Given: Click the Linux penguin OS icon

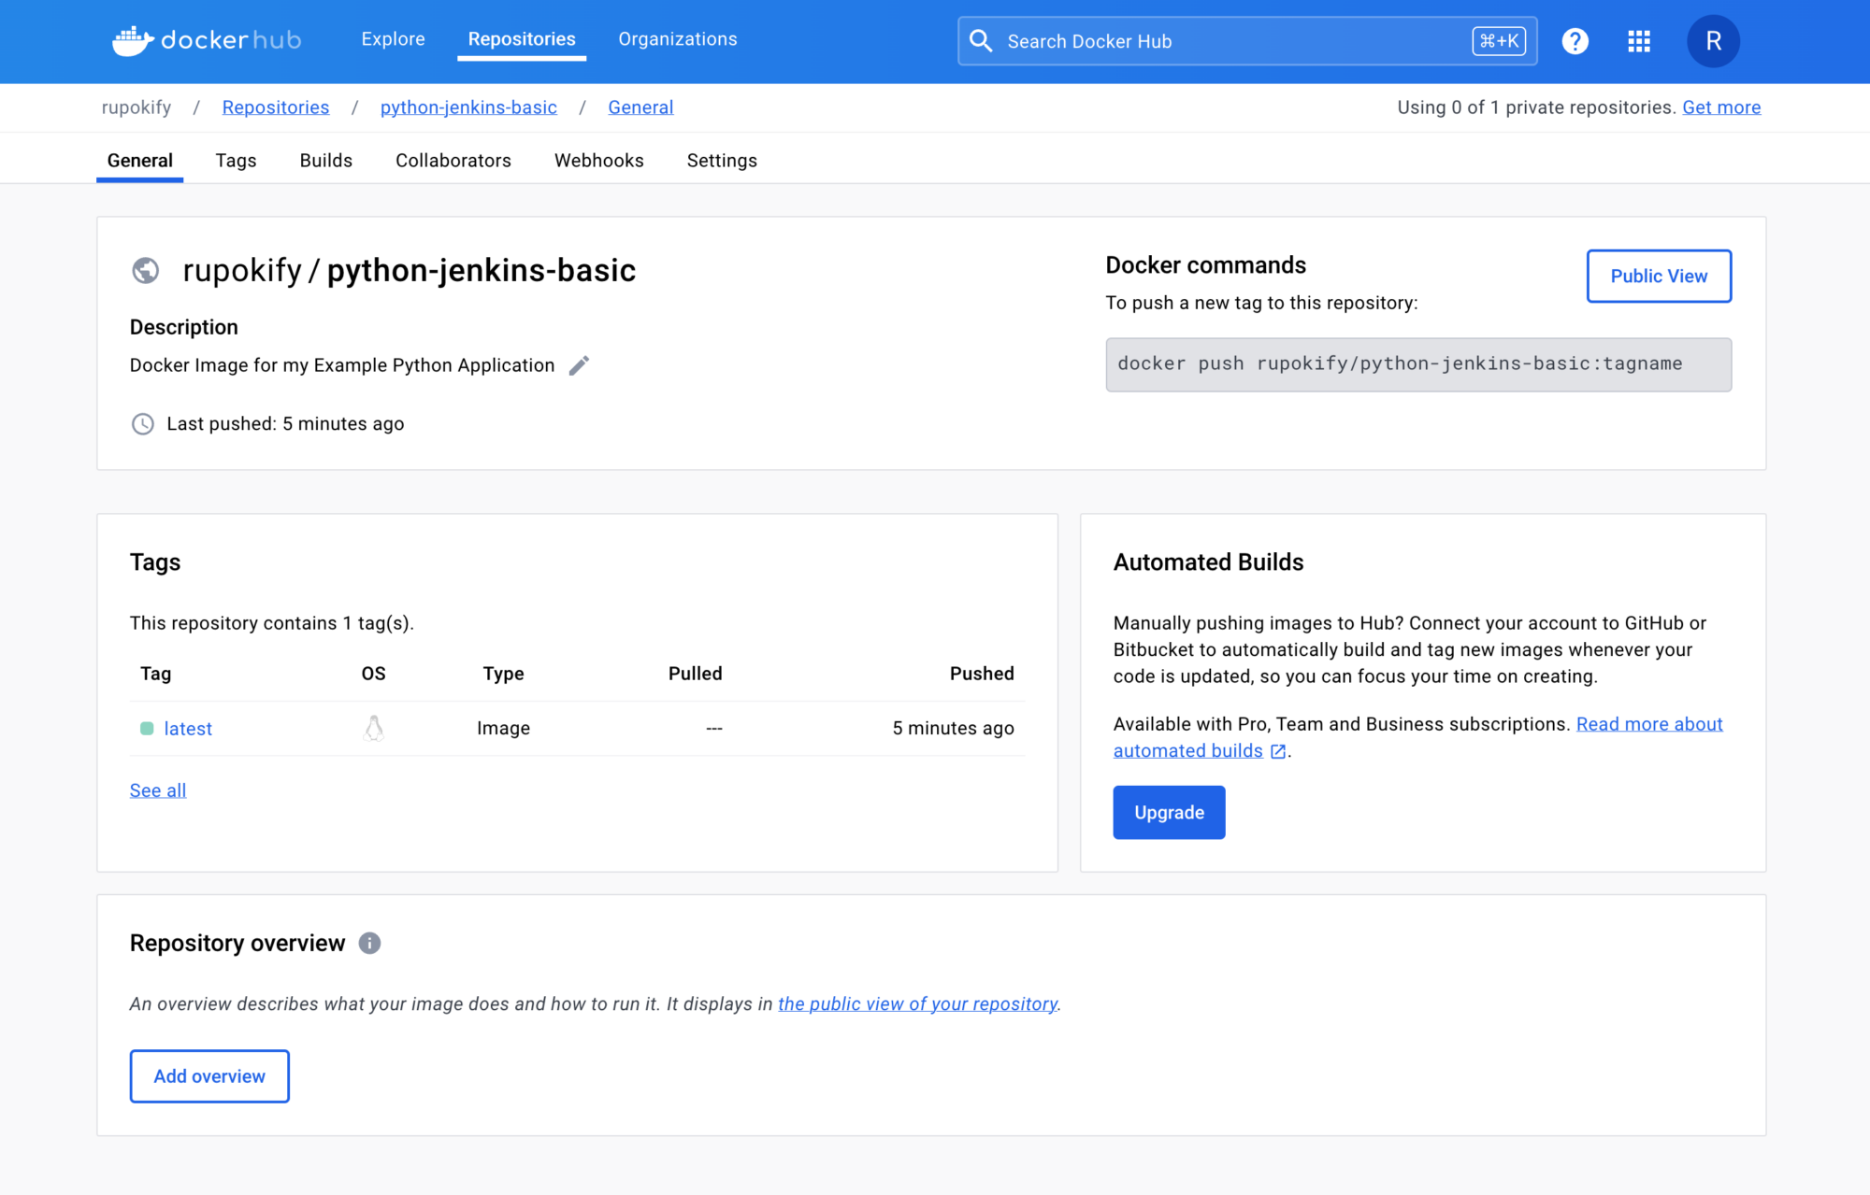Looking at the screenshot, I should coord(373,728).
